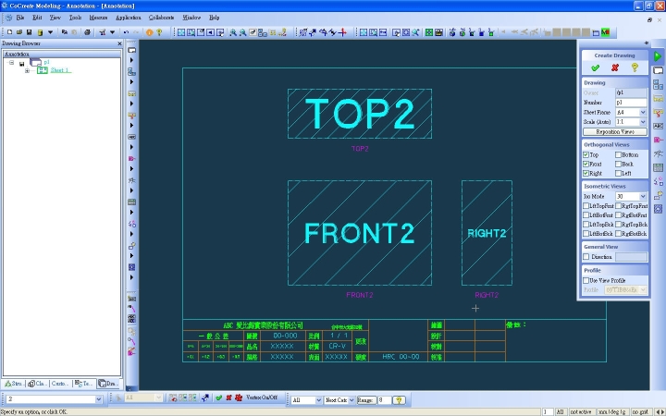Check the LftTopFrnt isometric view
The image size is (666, 416).
(586, 206)
